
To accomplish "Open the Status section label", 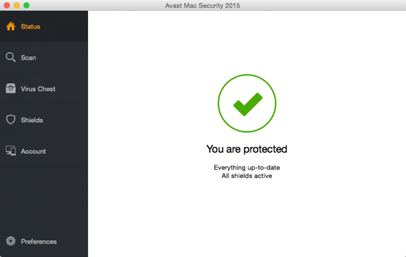I will click(x=30, y=26).
